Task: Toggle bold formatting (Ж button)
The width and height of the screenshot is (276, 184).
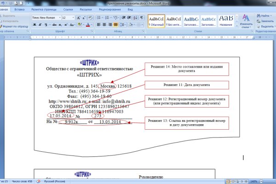Action: click(x=34, y=24)
